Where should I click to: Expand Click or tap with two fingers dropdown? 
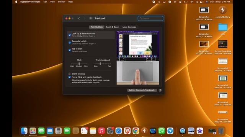tap(84, 44)
